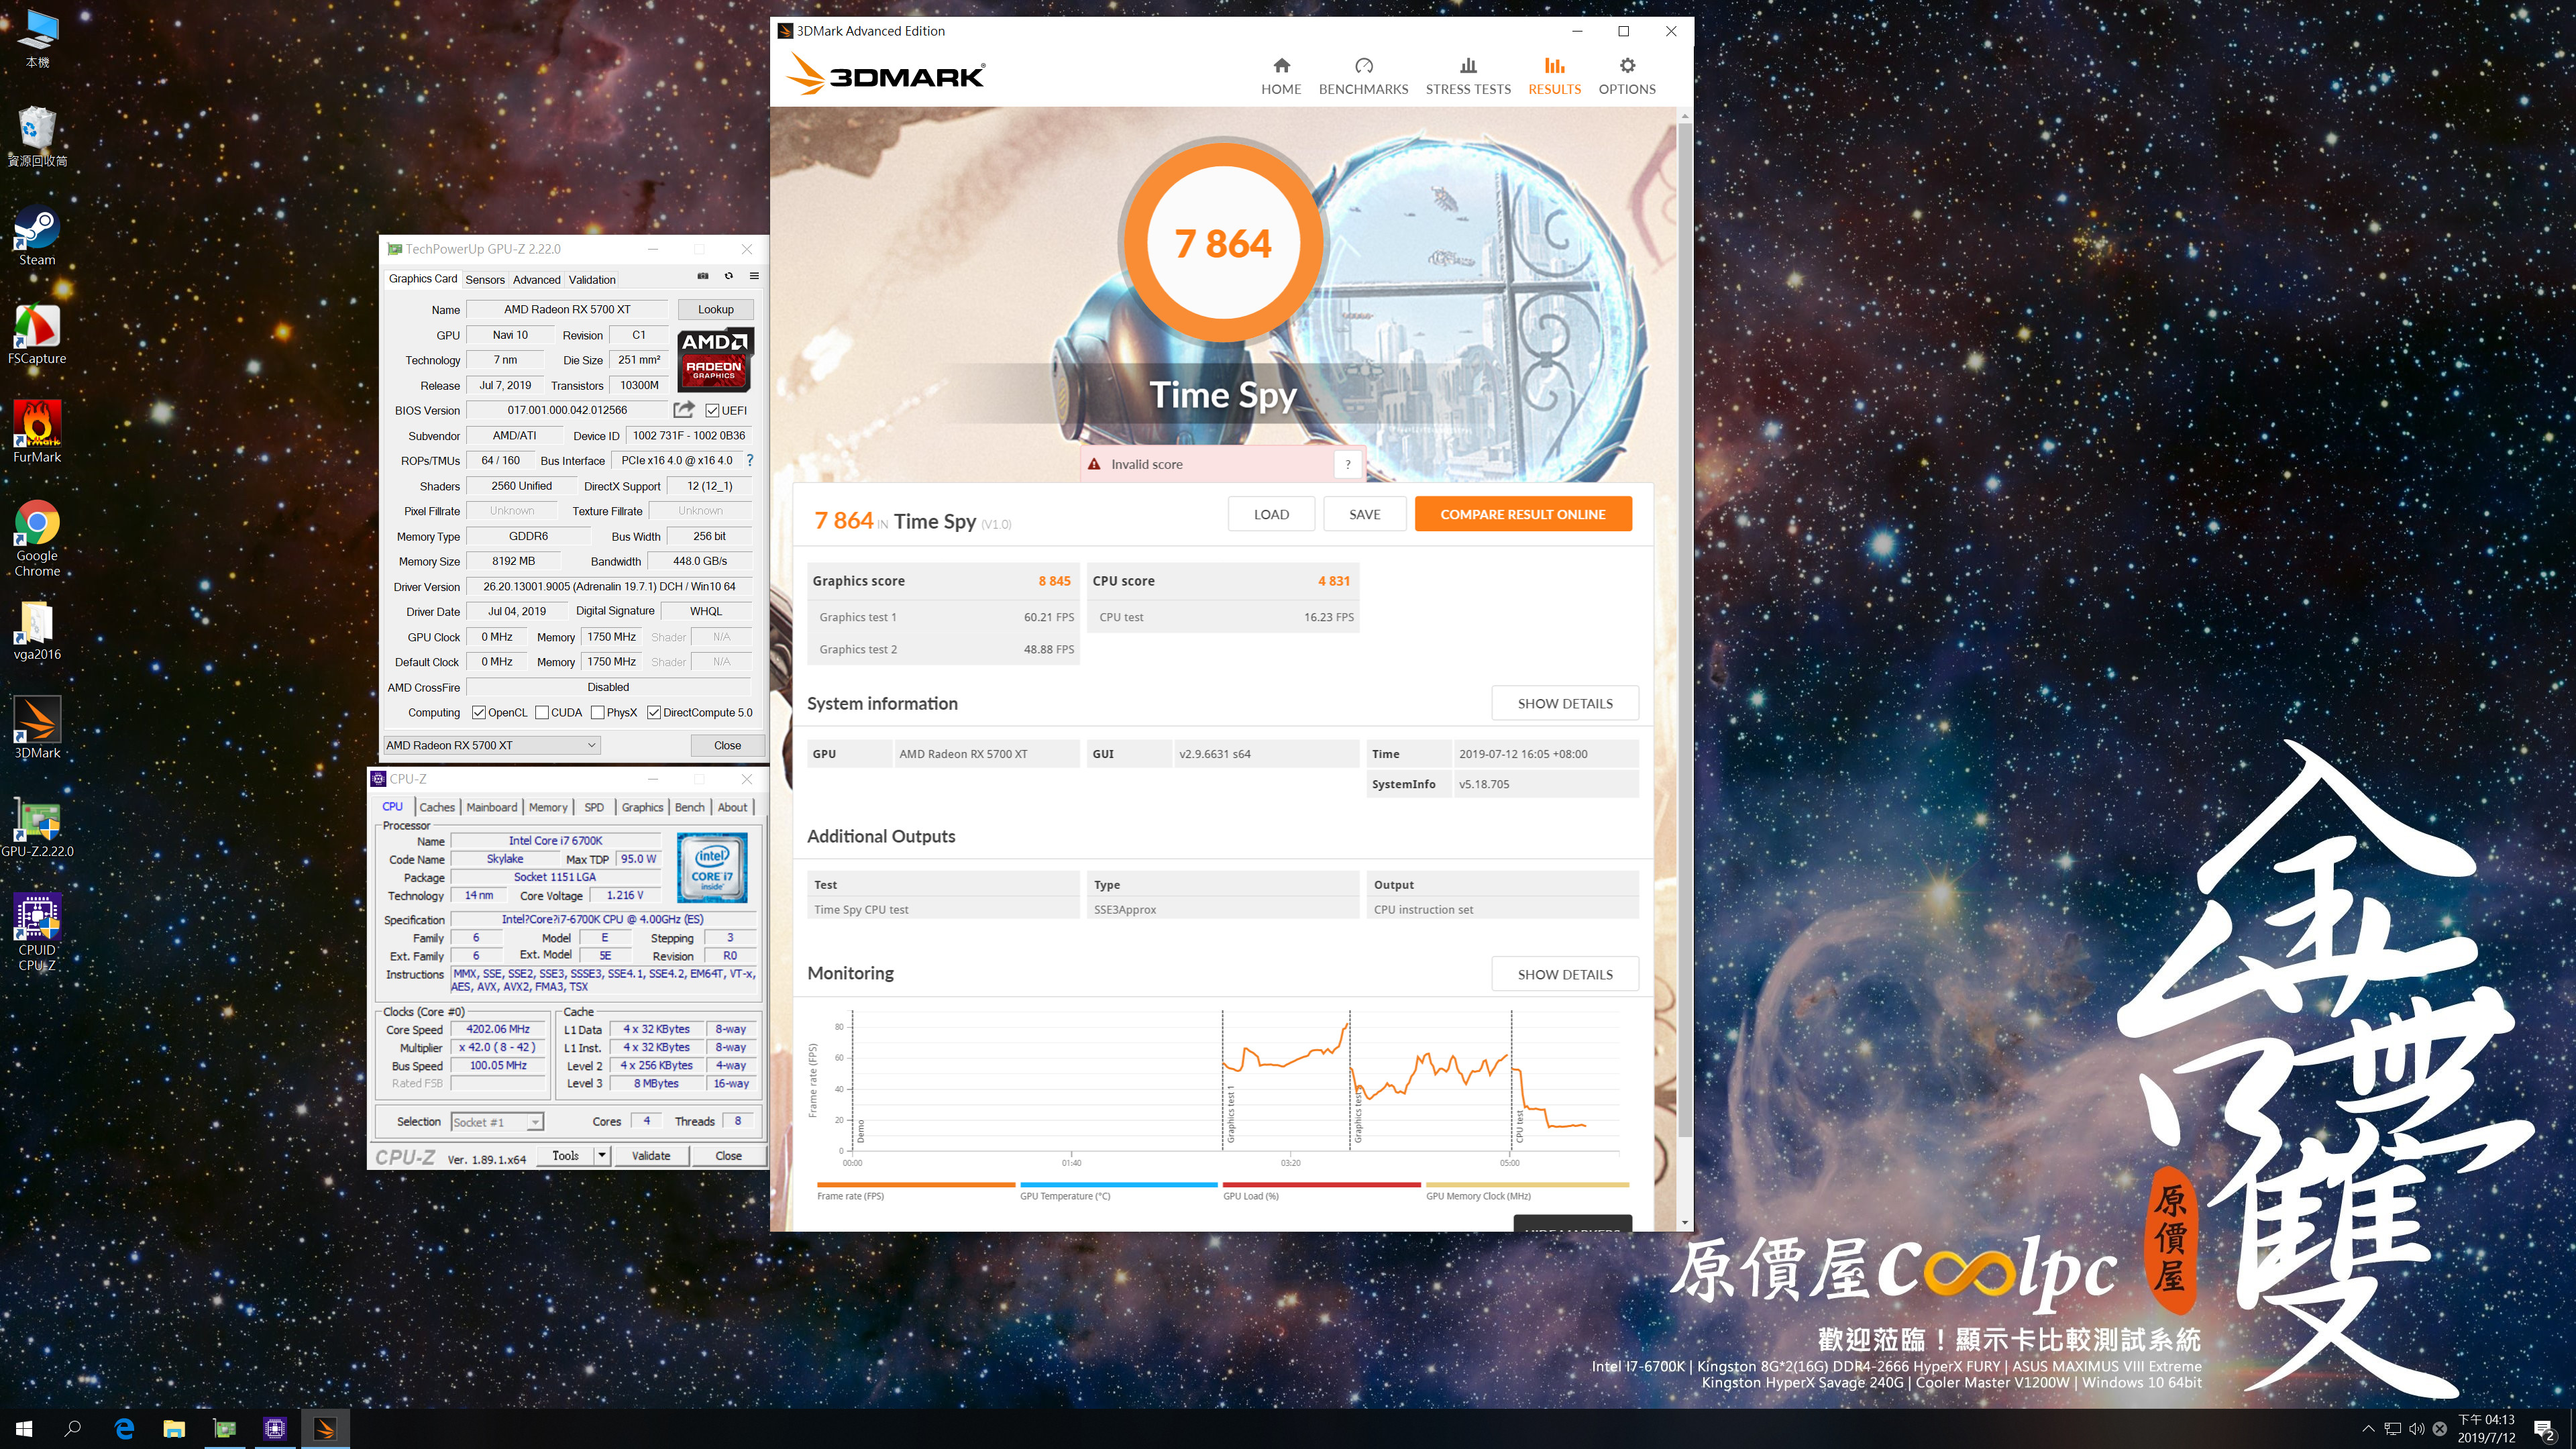Open the 3DMark Results section

coord(1554,76)
